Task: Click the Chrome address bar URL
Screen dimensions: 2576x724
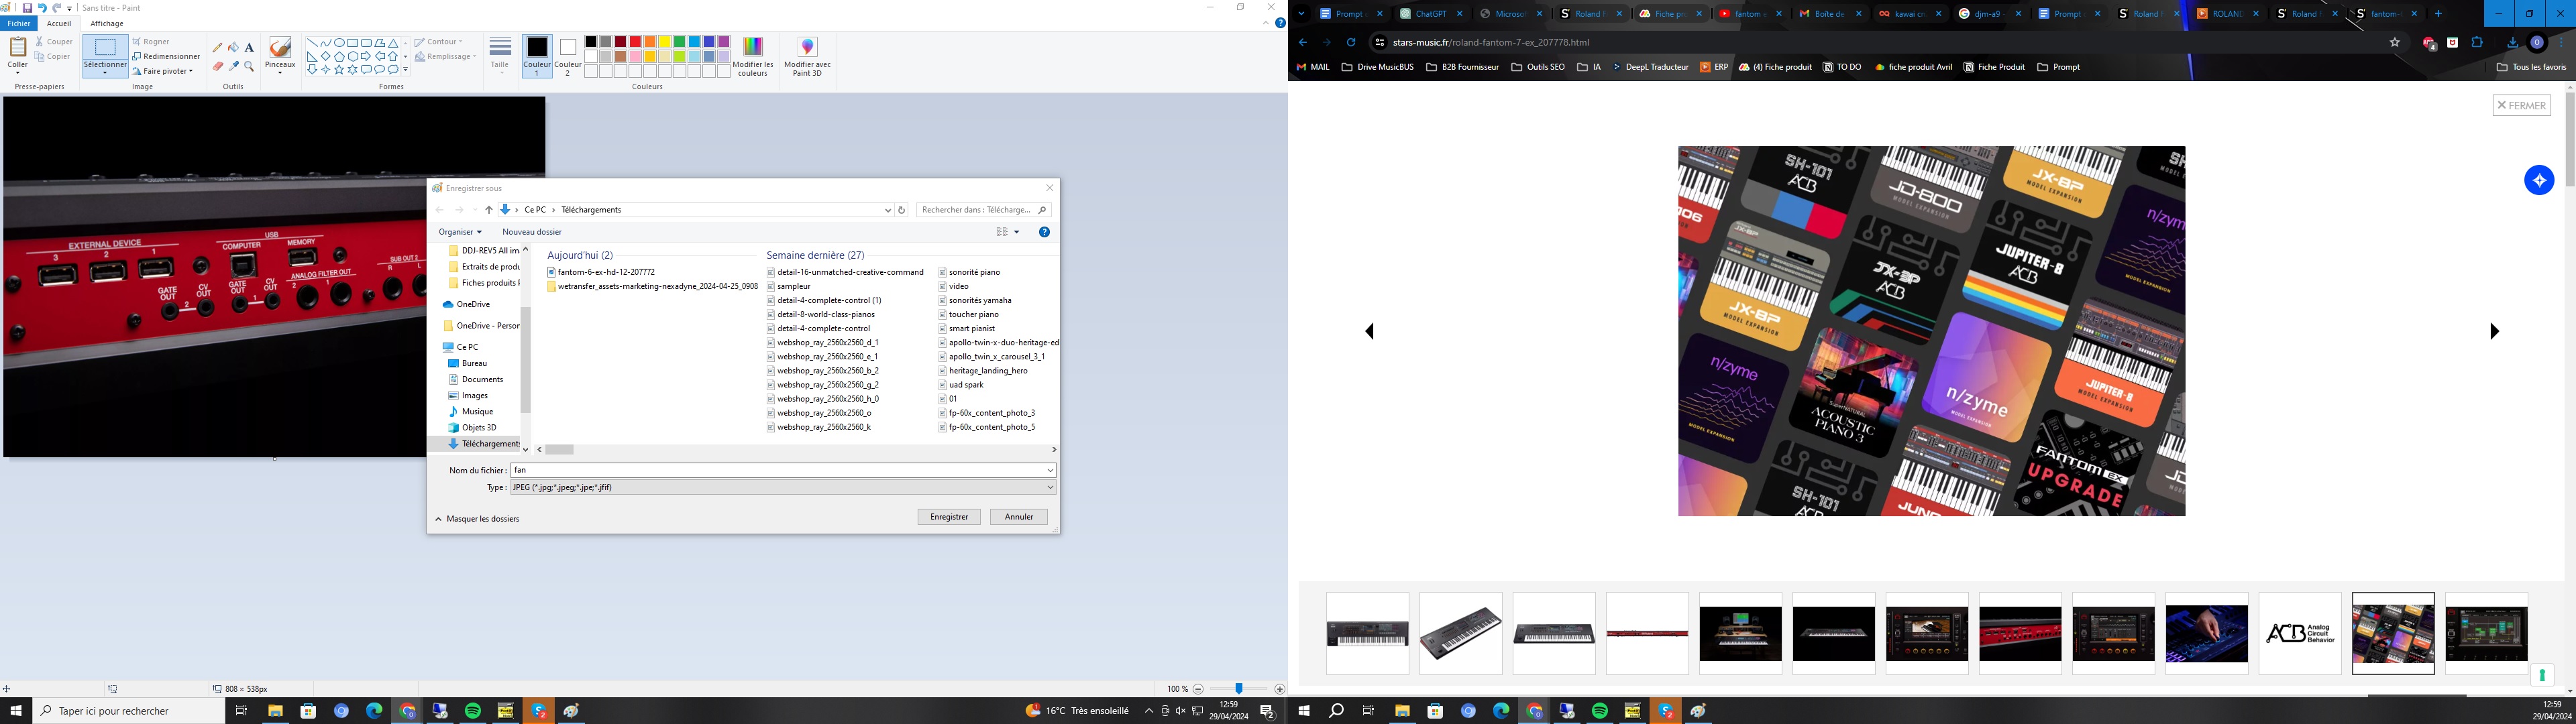Action: tap(1490, 43)
